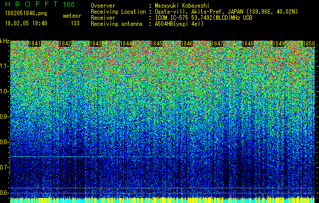Click the 1849 time marker

[x=278, y=44]
